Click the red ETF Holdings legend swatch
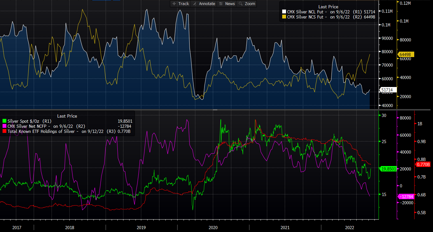The width and height of the screenshot is (433, 232). 4,131
